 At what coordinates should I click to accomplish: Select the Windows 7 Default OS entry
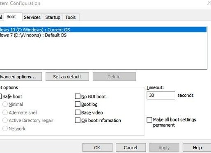click(x=103, y=35)
